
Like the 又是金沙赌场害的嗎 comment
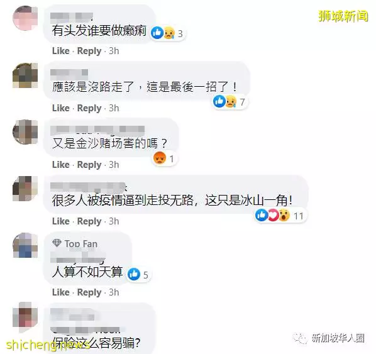click(61, 165)
